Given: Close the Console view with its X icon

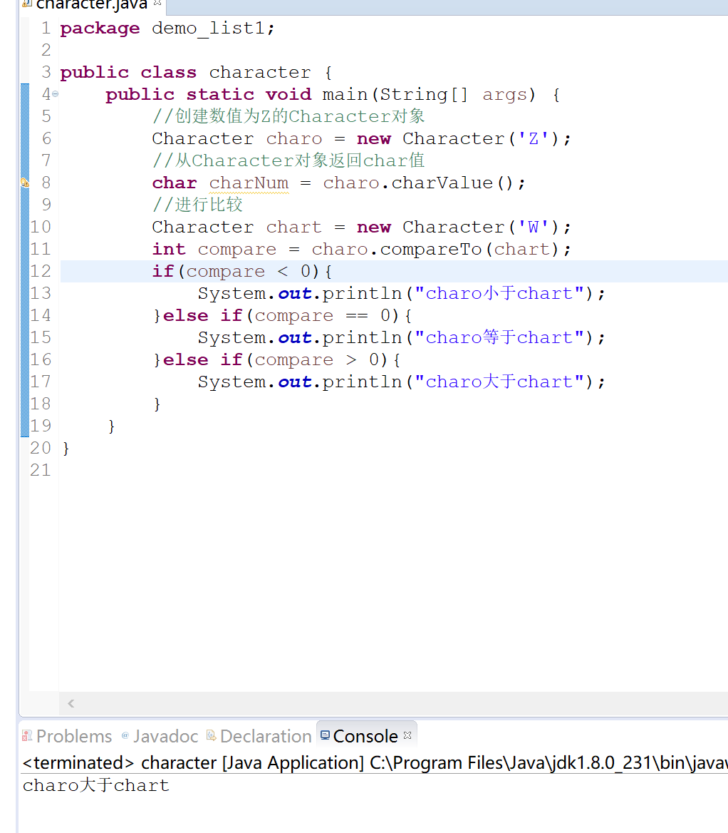Looking at the screenshot, I should [x=407, y=735].
